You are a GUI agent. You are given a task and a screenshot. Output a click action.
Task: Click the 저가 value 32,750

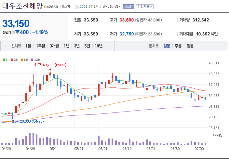click(127, 34)
